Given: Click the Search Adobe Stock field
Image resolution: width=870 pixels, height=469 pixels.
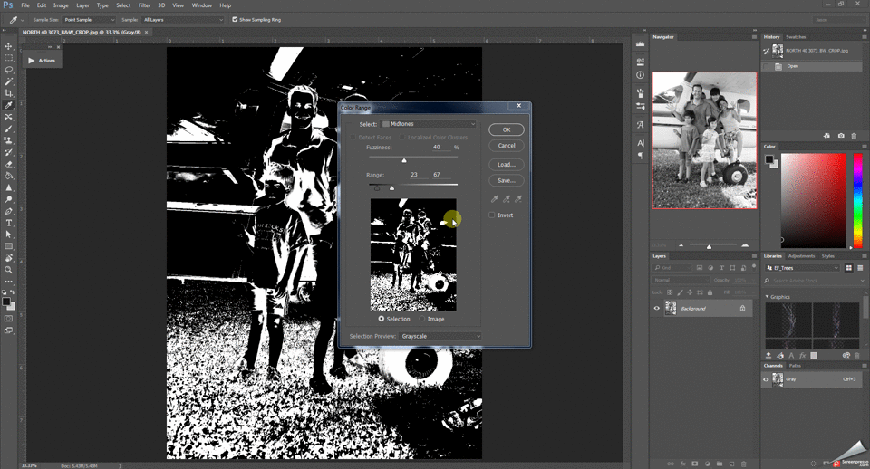Looking at the screenshot, I should click(x=814, y=281).
